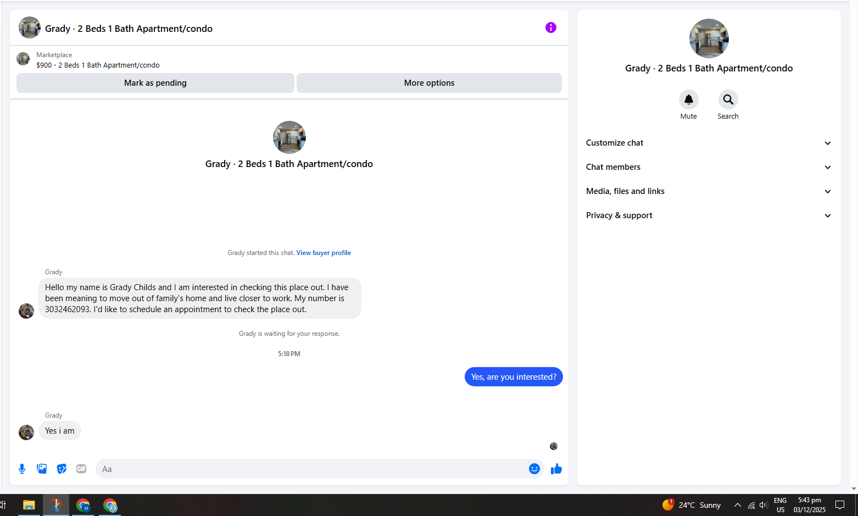The image size is (858, 516).
Task: Click the seen-indicator small avatar
Action: pos(554,446)
